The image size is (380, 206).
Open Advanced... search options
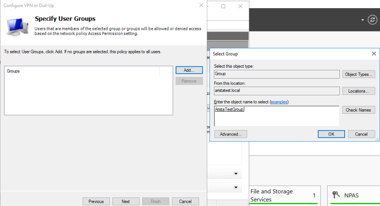(230, 134)
